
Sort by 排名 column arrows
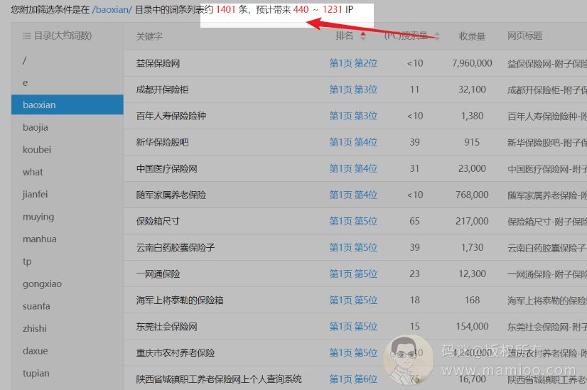pyautogui.click(x=363, y=36)
